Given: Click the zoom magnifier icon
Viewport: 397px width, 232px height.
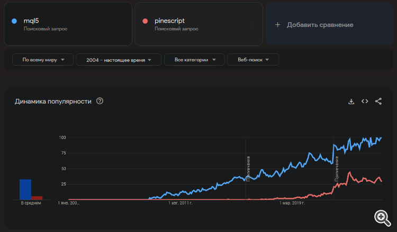Looking at the screenshot, I should 382,217.
